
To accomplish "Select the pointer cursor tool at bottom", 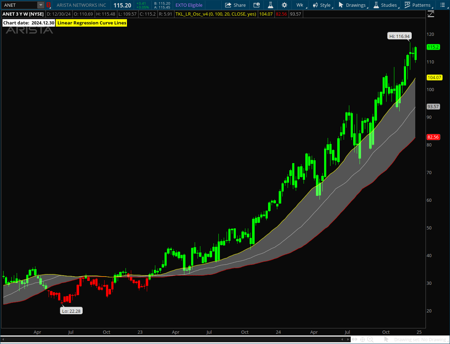I will pos(386,339).
